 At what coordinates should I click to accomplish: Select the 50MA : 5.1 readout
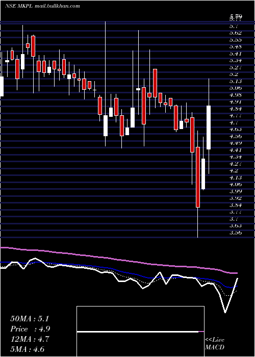(30, 319)
